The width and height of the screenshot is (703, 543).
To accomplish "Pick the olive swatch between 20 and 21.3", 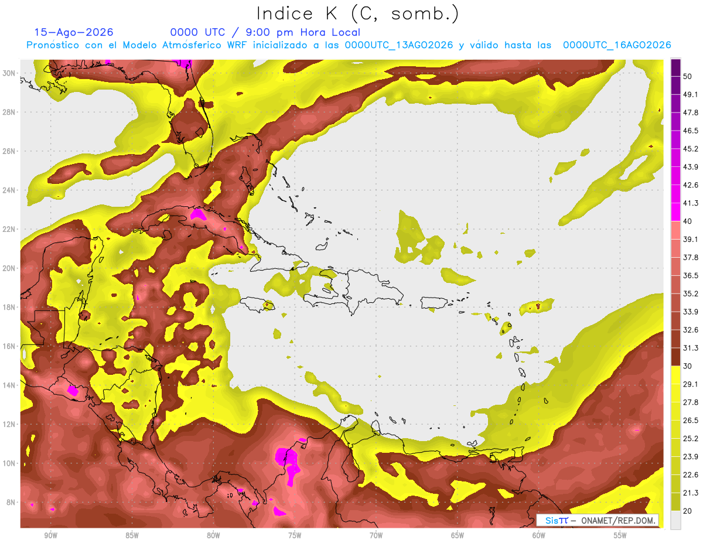I will click(x=675, y=502).
